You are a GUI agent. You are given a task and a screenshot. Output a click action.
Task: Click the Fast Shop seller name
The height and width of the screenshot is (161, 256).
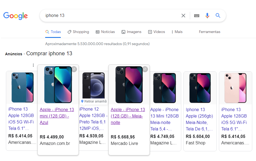[195, 143]
